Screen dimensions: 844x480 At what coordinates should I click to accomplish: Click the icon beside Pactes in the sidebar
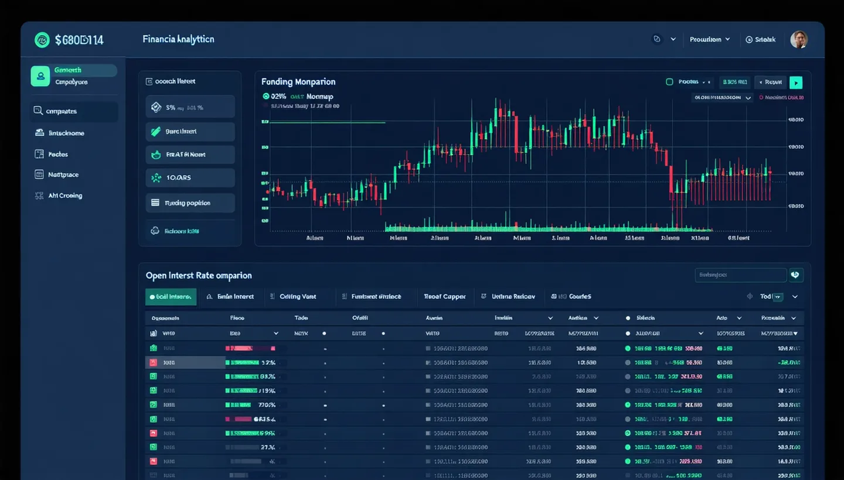pos(39,154)
